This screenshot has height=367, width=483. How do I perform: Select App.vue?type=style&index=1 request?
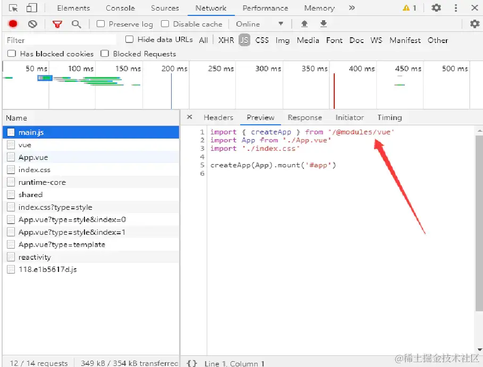[x=91, y=232]
